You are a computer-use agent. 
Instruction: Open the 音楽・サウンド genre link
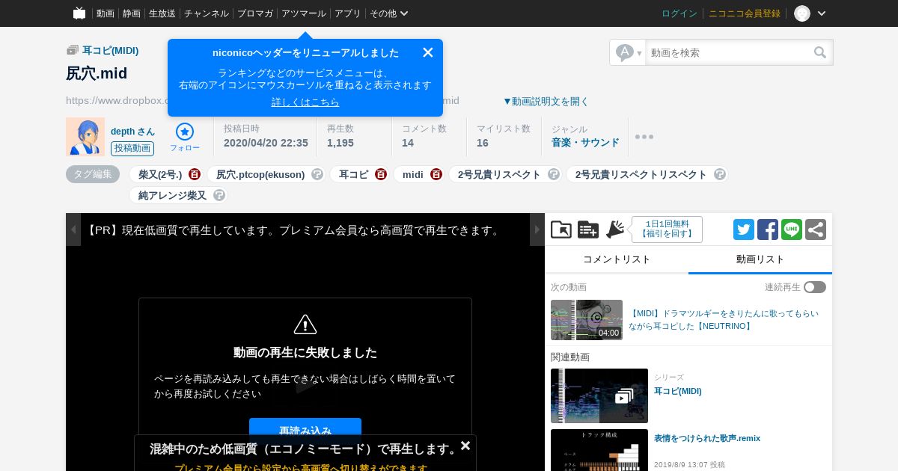(585, 143)
